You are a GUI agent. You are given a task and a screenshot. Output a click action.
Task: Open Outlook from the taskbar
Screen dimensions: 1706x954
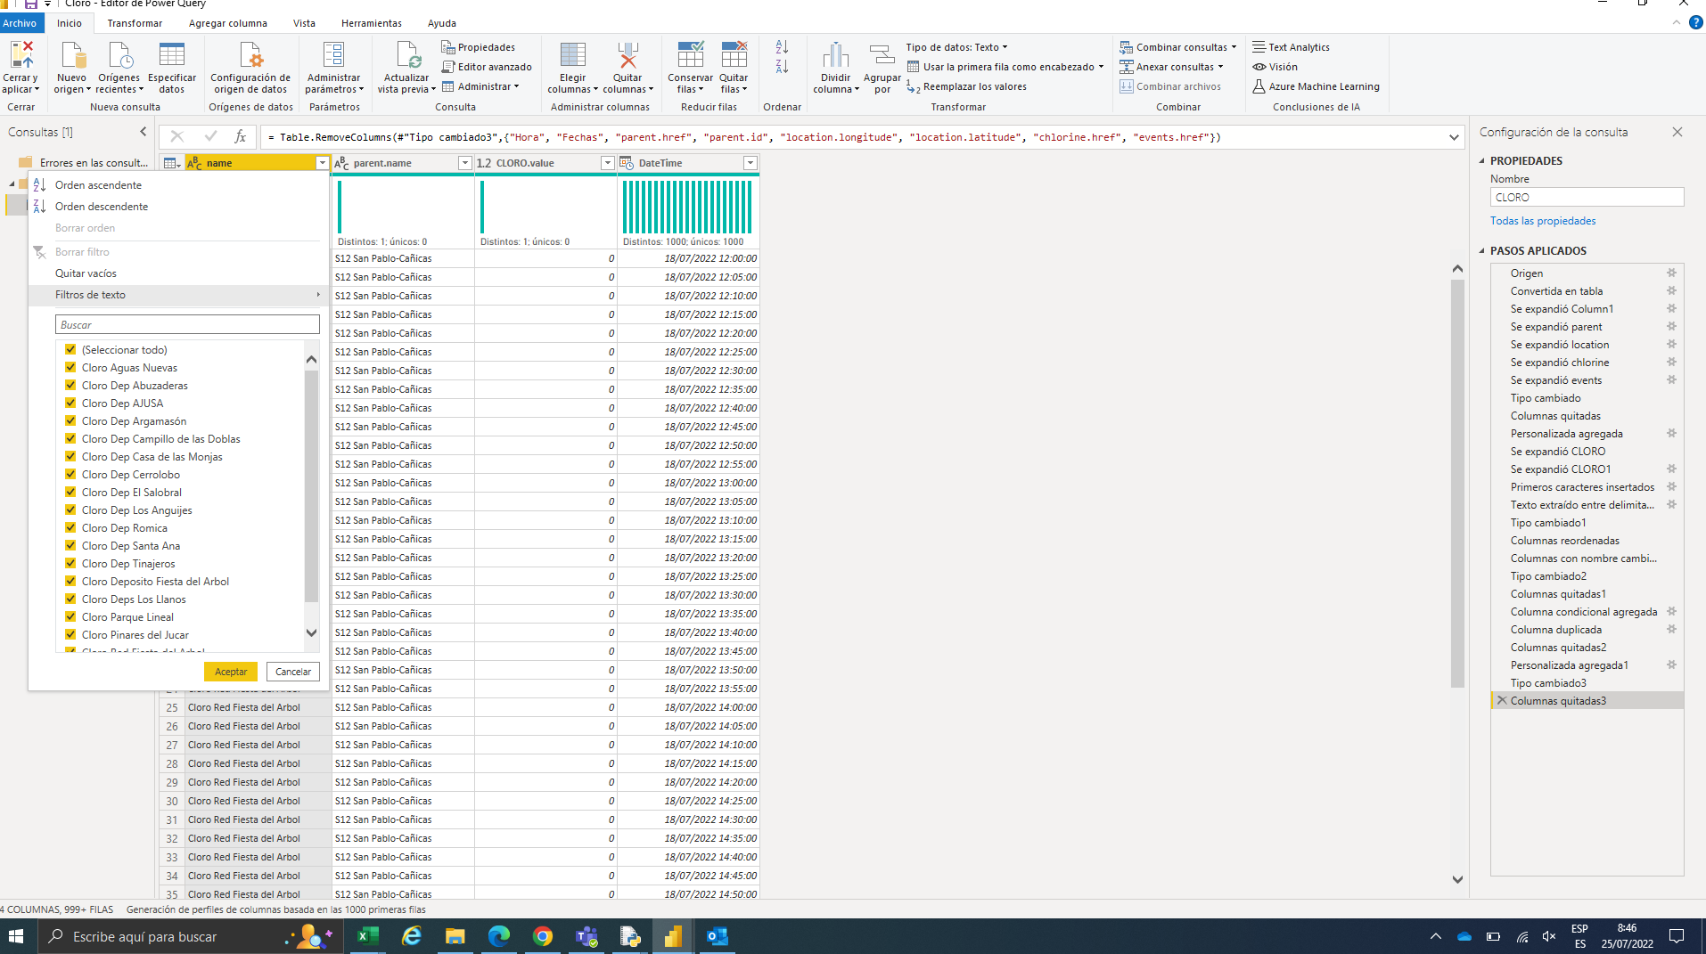pyautogui.click(x=717, y=936)
